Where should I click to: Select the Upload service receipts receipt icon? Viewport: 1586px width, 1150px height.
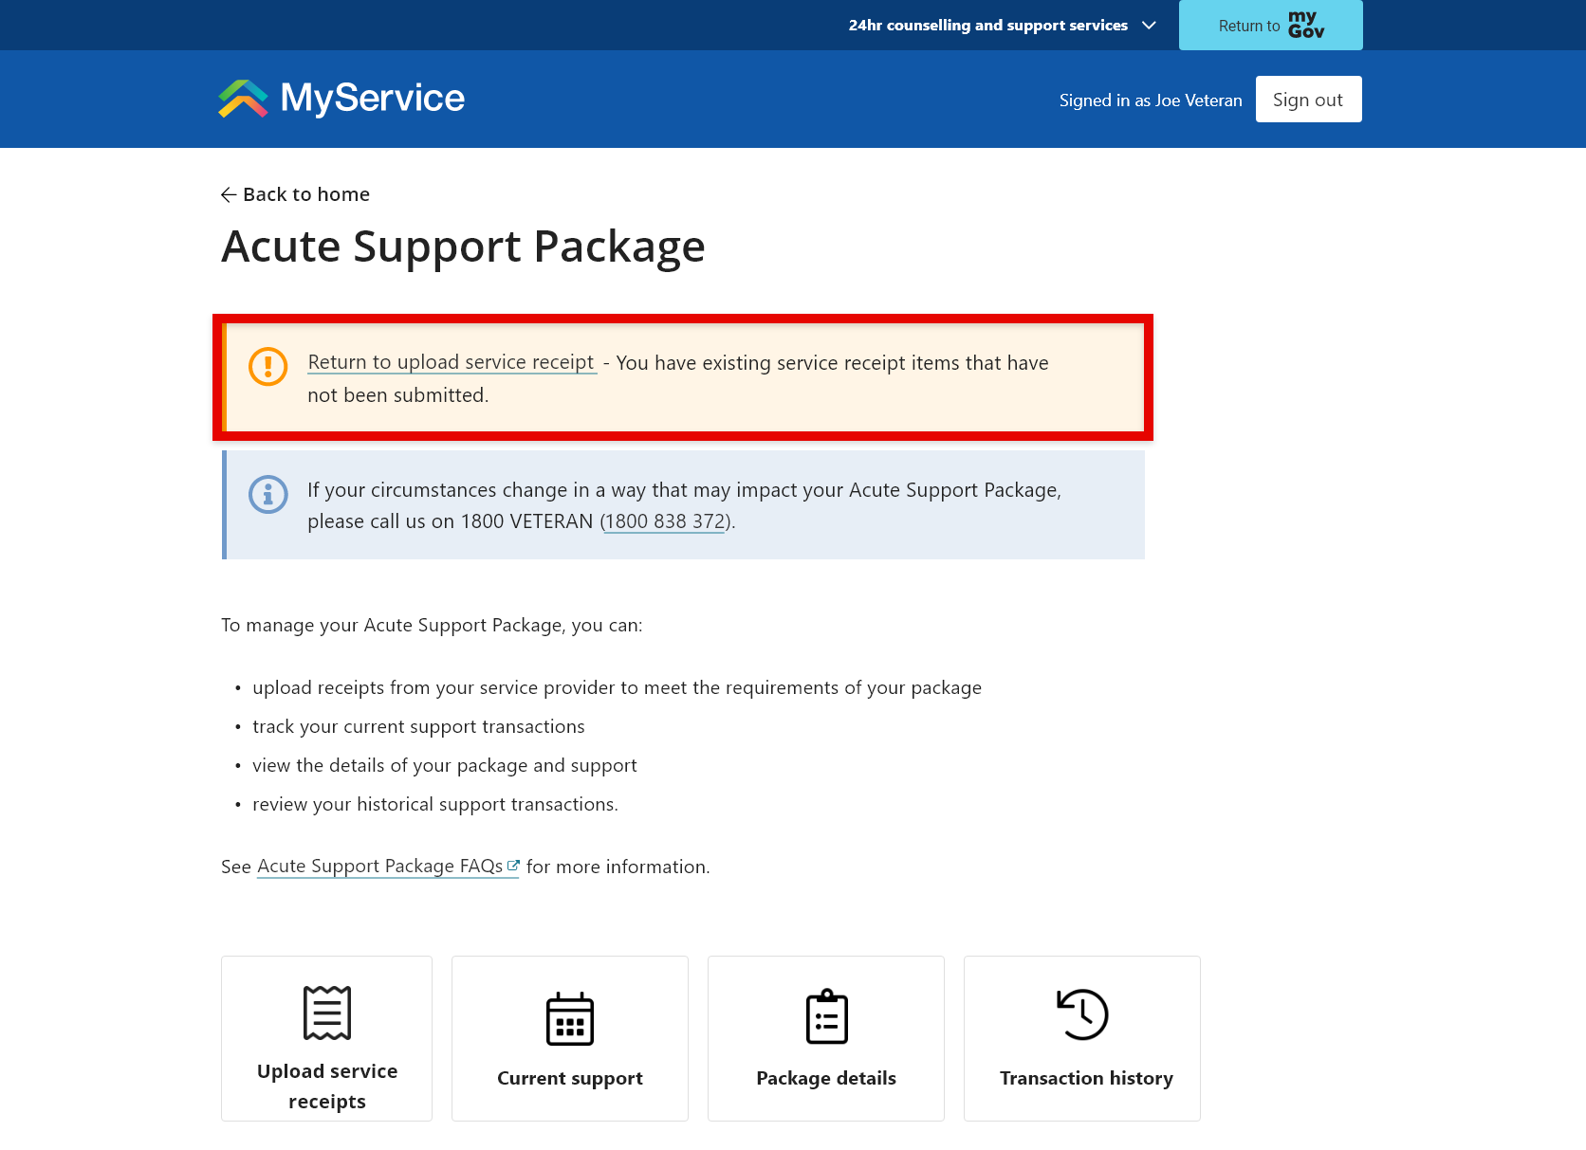[x=326, y=1013]
